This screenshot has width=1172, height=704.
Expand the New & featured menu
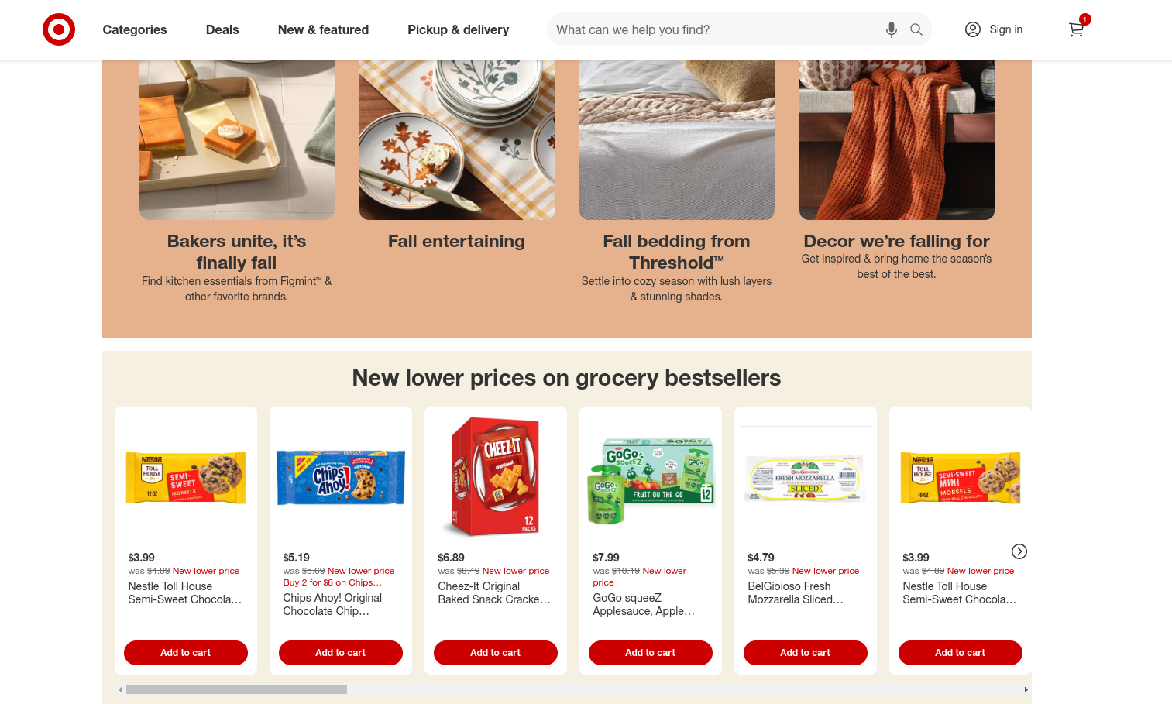pyautogui.click(x=323, y=29)
